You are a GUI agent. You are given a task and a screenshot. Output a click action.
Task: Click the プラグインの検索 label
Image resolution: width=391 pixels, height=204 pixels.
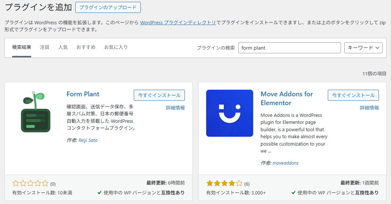pyautogui.click(x=216, y=48)
